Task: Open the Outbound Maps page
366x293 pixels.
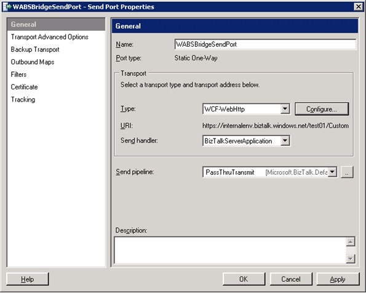Action: point(33,62)
